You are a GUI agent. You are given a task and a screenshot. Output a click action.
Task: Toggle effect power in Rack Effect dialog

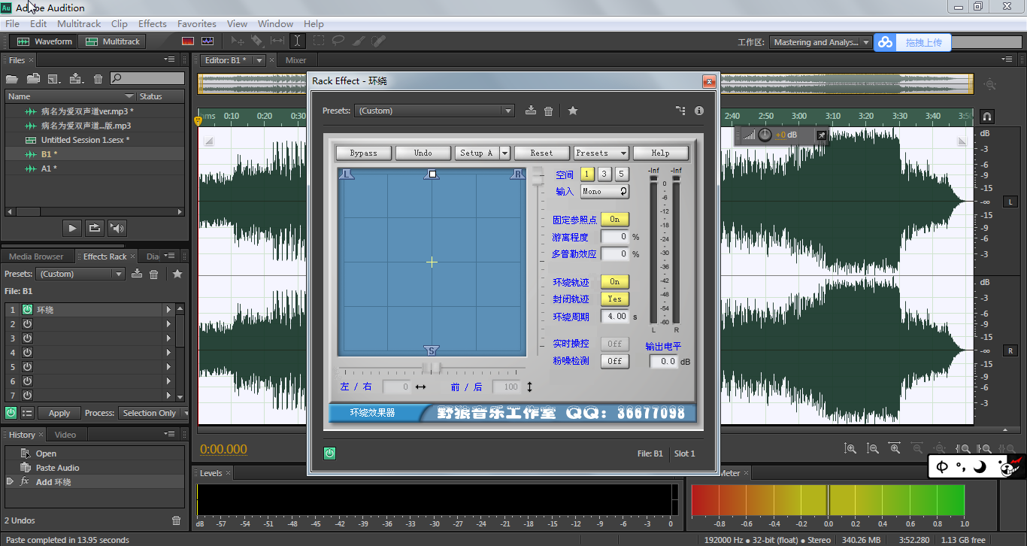(x=329, y=453)
